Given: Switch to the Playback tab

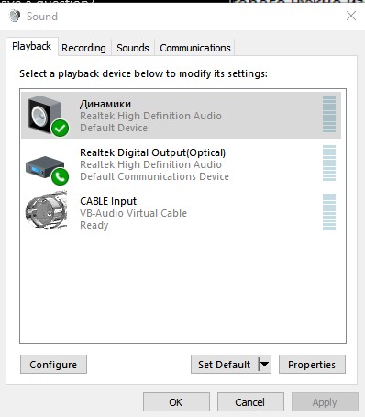Looking at the screenshot, I should tap(32, 46).
